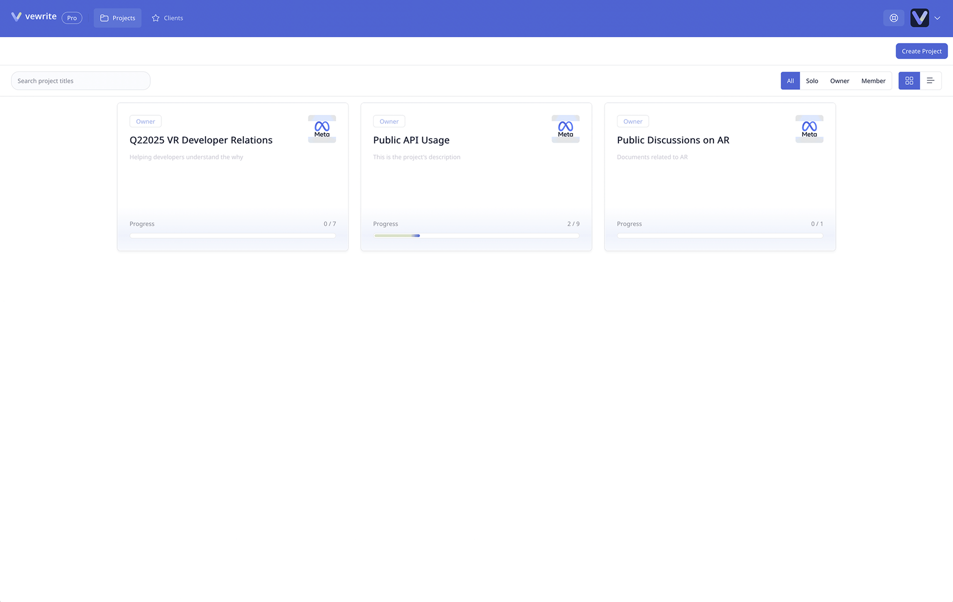The image size is (953, 602).
Task: Switch to grid view layout
Action: click(909, 81)
